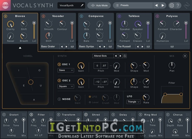Viewport: 192px width, 139px height.
Task: Click the left filter node in the Filter graph
Action: 165,94
